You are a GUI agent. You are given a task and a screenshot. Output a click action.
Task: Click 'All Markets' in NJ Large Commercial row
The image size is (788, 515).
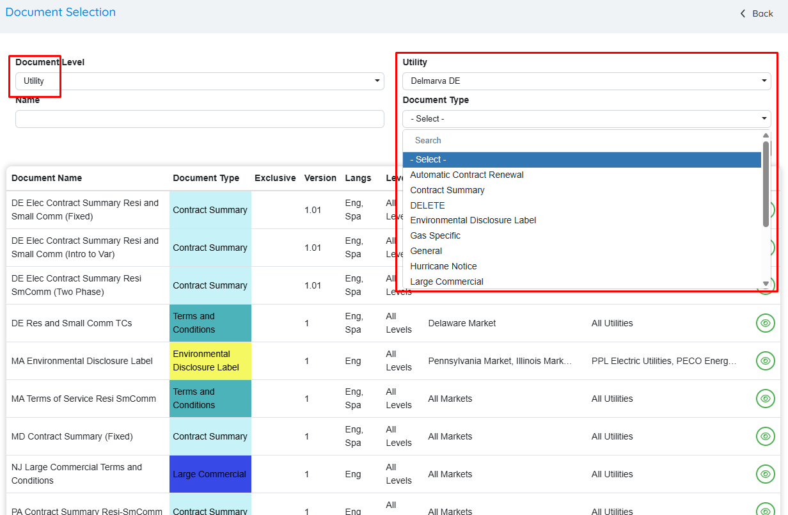point(450,474)
